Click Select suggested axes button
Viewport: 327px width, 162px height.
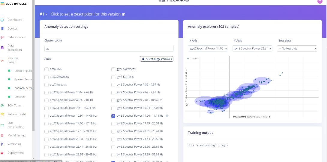click(157, 59)
